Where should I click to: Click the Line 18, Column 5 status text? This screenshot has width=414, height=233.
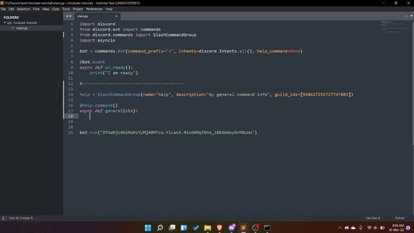pyautogui.click(x=21, y=218)
